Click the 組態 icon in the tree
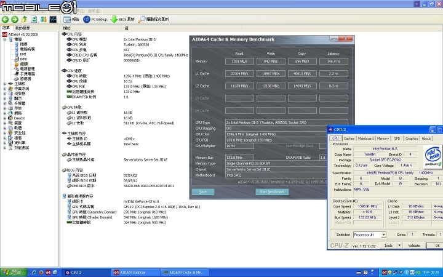The width and height of the screenshot is (443, 277). tap(10, 138)
